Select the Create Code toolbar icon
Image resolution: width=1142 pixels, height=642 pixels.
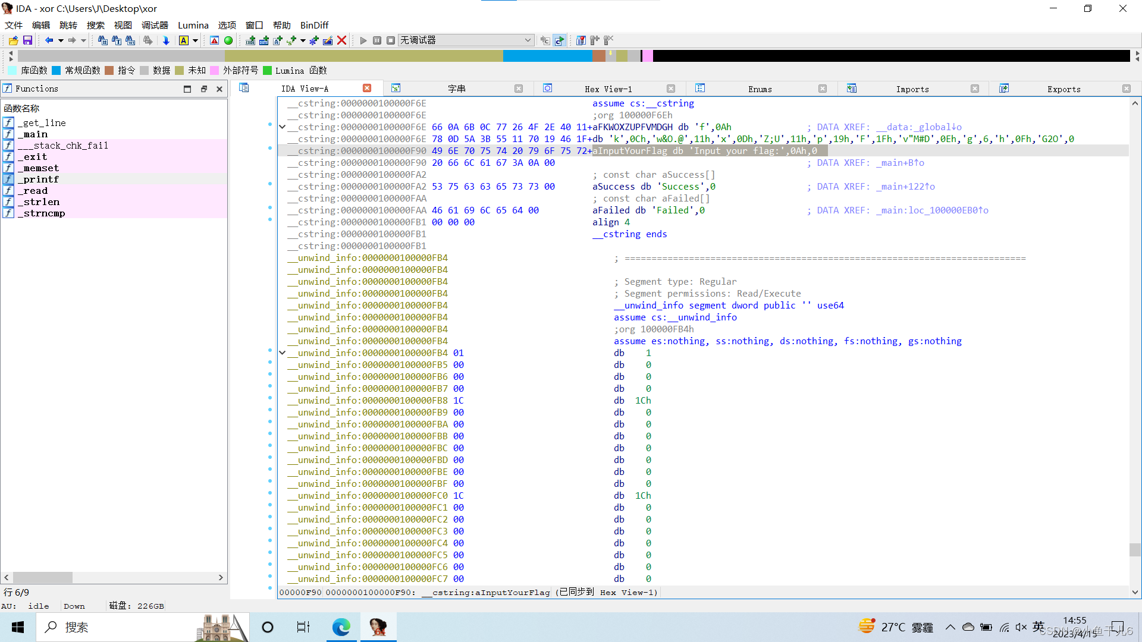click(251, 40)
